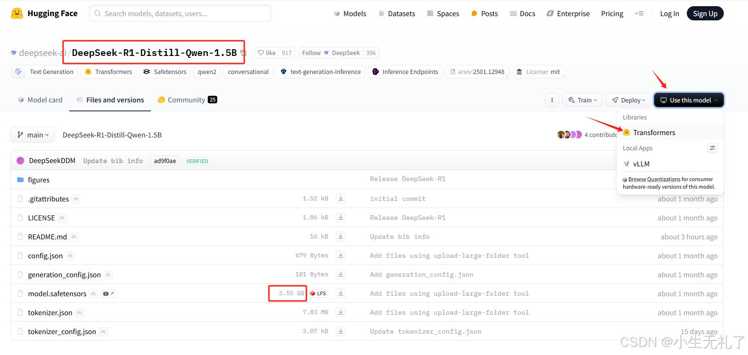
Task: Open the Community tab
Action: (x=187, y=100)
